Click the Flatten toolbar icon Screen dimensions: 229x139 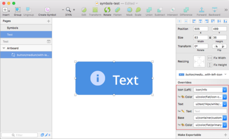pyautogui.click(x=118, y=10)
